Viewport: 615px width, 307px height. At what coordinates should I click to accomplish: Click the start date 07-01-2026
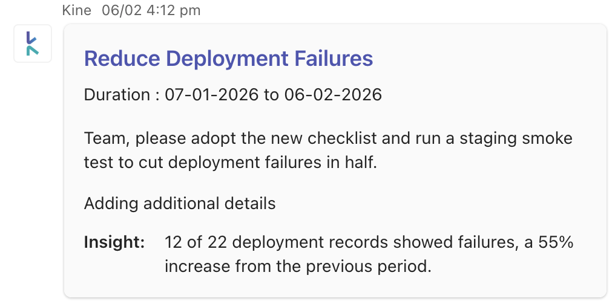212,95
